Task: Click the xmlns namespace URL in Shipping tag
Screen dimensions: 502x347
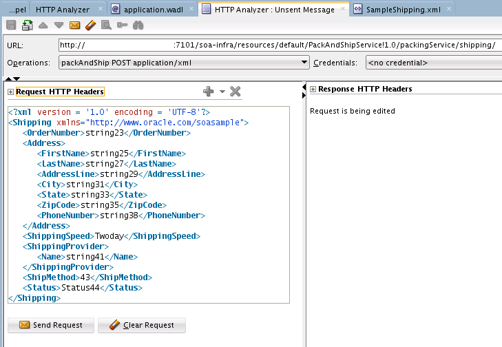Action: [165, 123]
